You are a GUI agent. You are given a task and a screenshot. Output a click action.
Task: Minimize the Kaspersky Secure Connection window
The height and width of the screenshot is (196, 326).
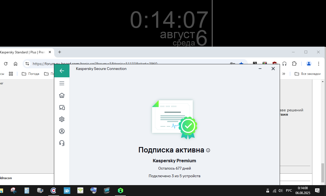pyautogui.click(x=260, y=69)
